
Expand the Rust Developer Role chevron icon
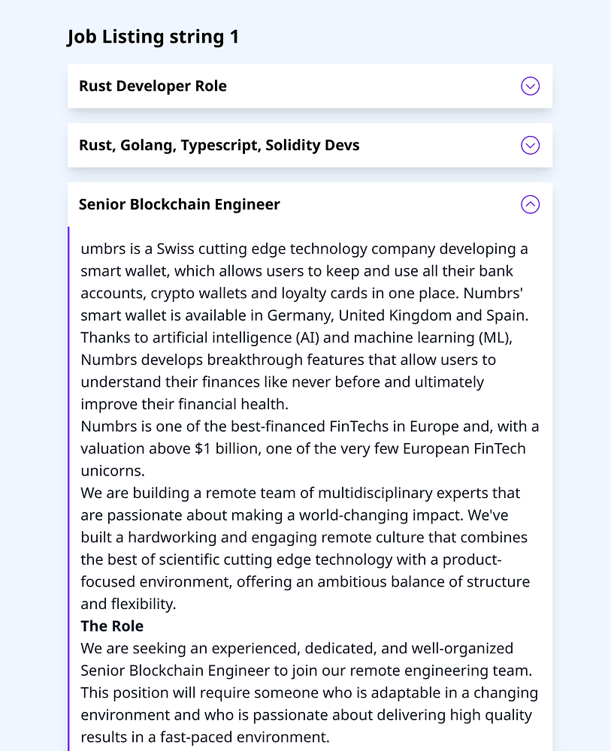click(x=530, y=86)
